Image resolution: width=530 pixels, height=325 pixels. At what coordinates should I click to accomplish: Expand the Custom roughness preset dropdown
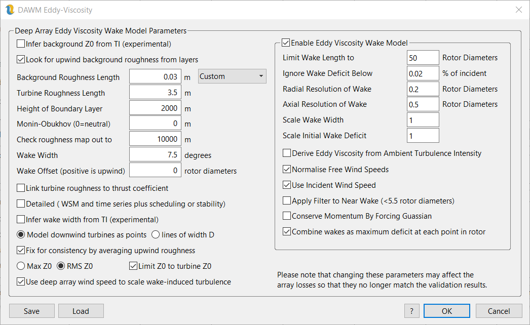[232, 76]
